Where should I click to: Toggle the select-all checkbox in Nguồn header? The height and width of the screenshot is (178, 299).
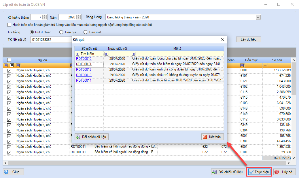click(9, 60)
